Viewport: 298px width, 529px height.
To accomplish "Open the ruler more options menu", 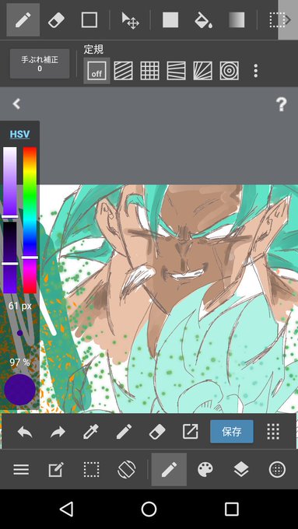I will [x=256, y=71].
